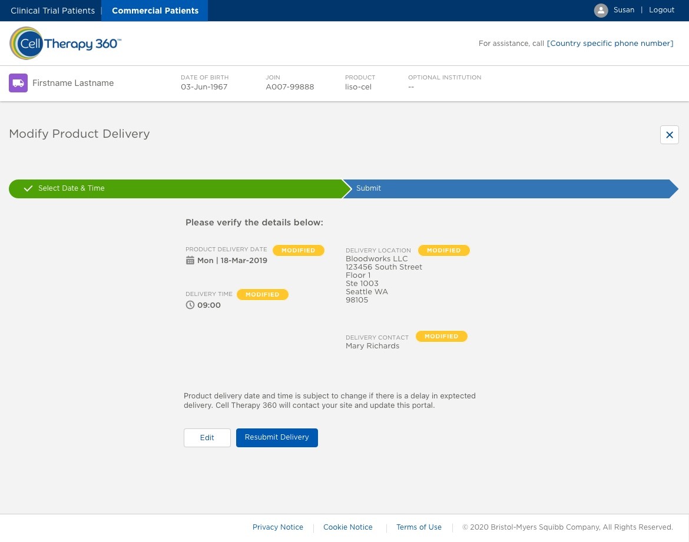Click MODIFIED badge next to Delivery Time
The width and height of the screenshot is (689, 542).
[x=262, y=295]
